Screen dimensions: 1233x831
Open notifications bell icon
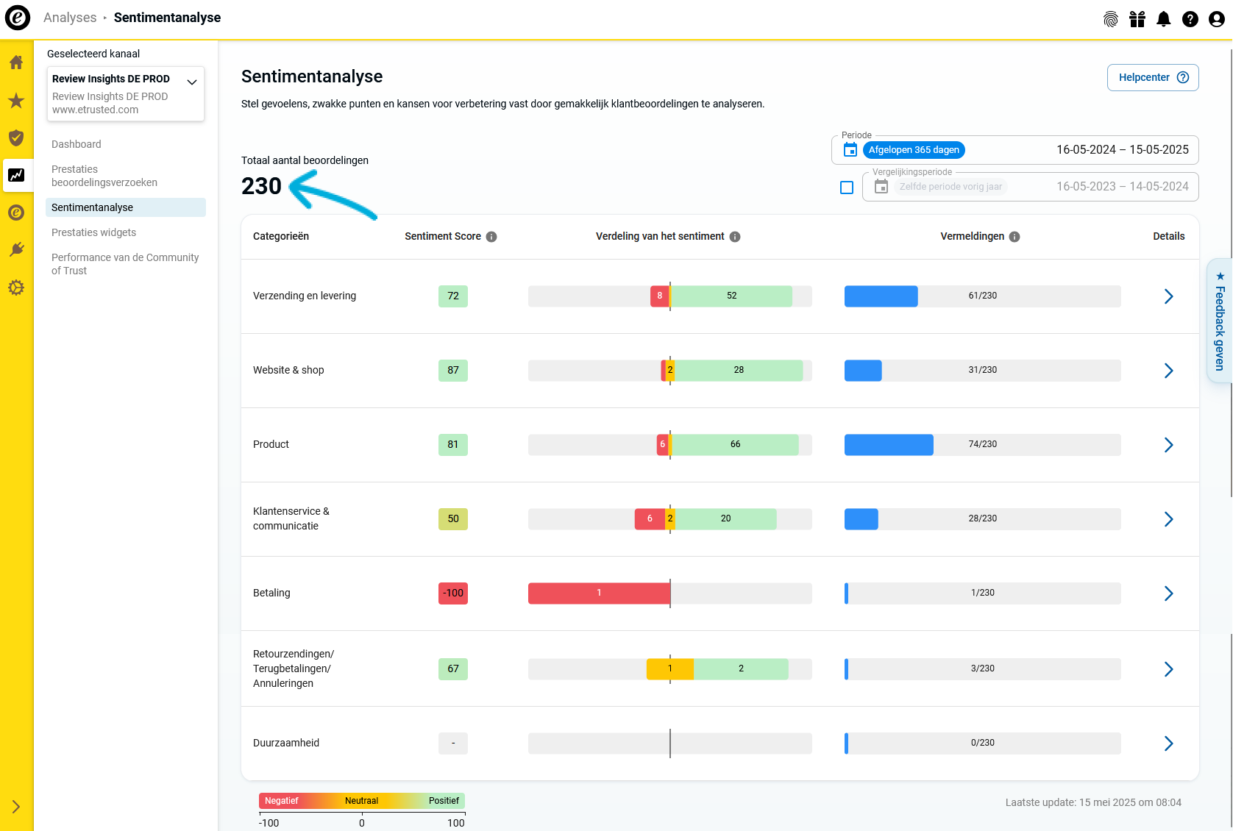pyautogui.click(x=1164, y=19)
